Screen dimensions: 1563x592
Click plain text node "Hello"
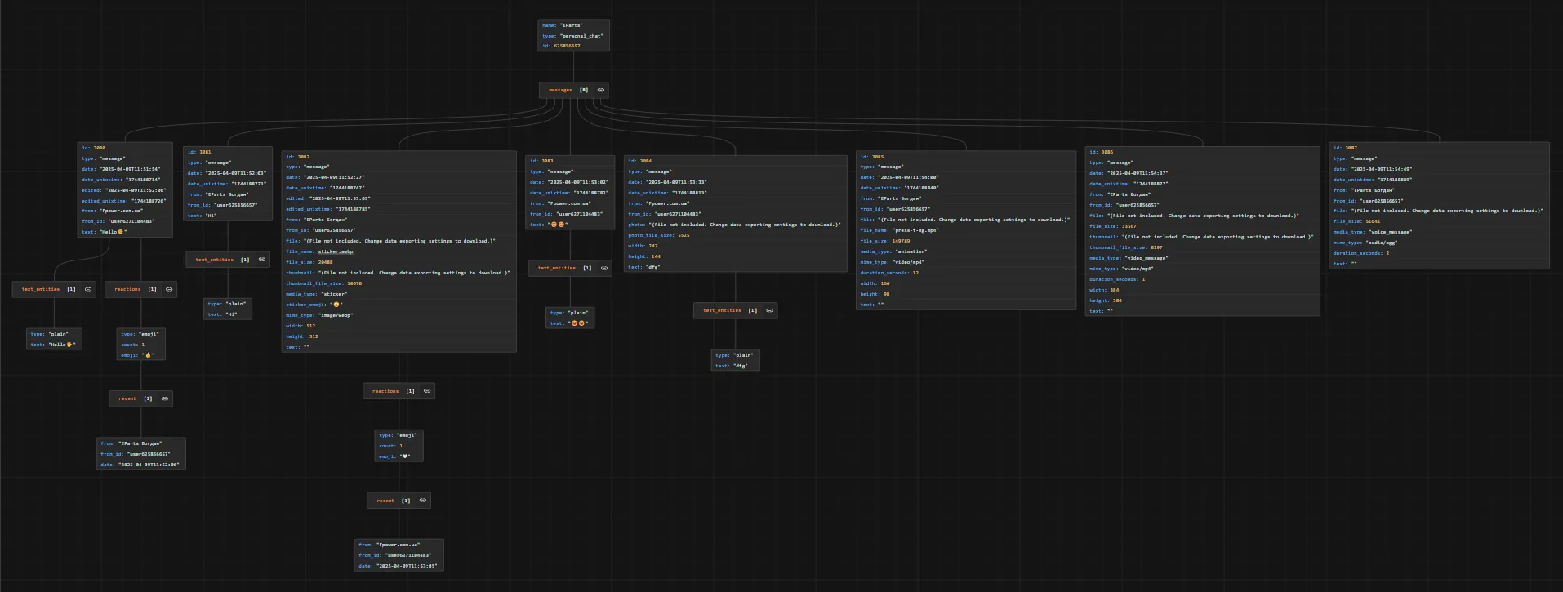[55, 339]
